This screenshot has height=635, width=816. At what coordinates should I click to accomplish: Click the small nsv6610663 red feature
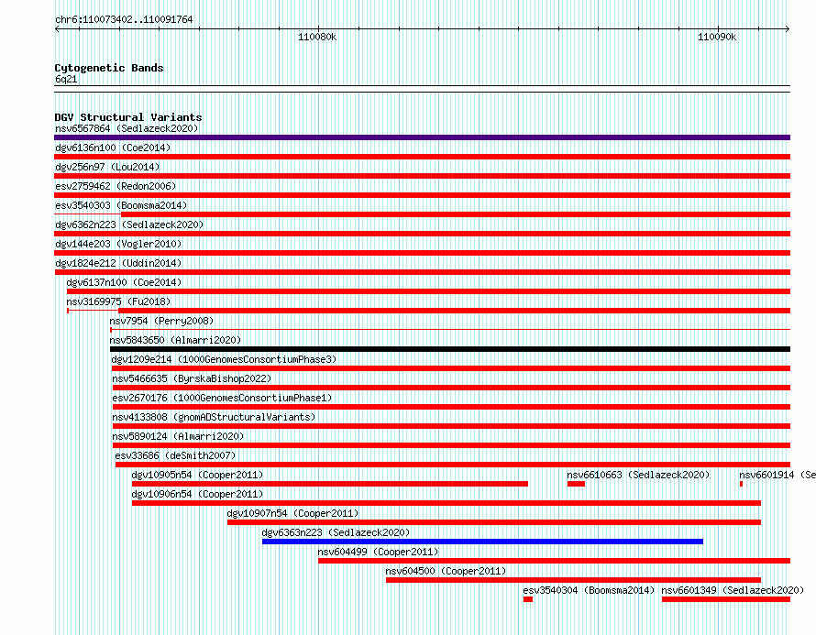coord(576,484)
